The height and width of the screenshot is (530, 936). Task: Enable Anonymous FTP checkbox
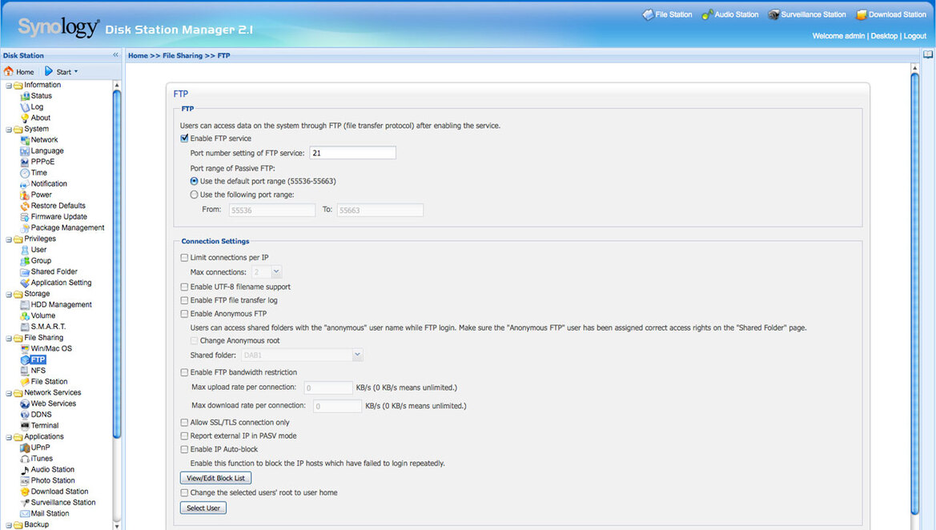(184, 314)
